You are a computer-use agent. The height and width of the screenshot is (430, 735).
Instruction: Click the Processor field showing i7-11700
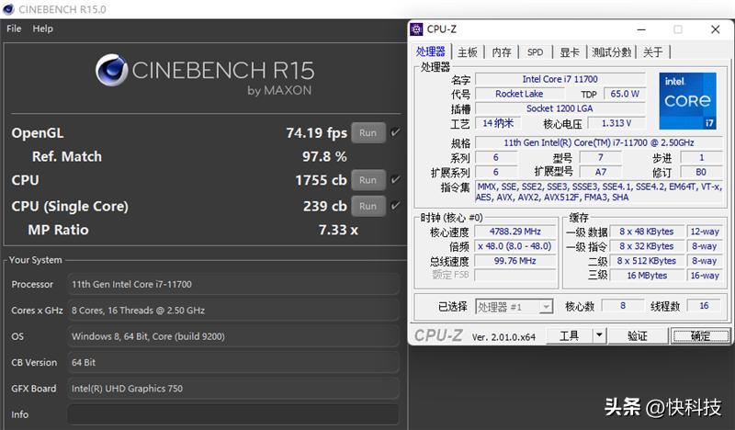(x=233, y=284)
